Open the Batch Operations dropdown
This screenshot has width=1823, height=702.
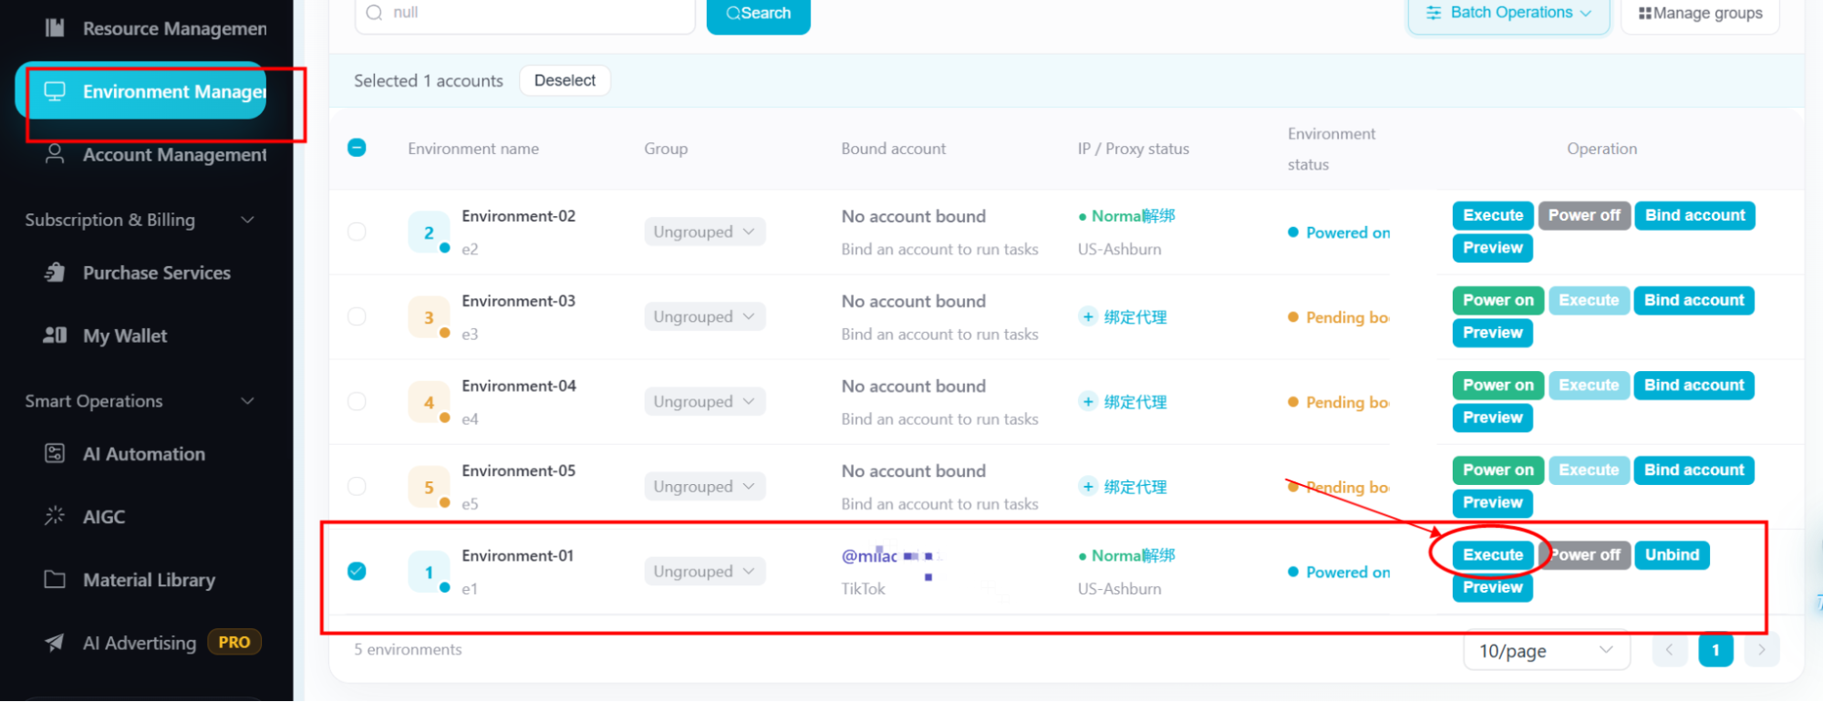click(1508, 14)
